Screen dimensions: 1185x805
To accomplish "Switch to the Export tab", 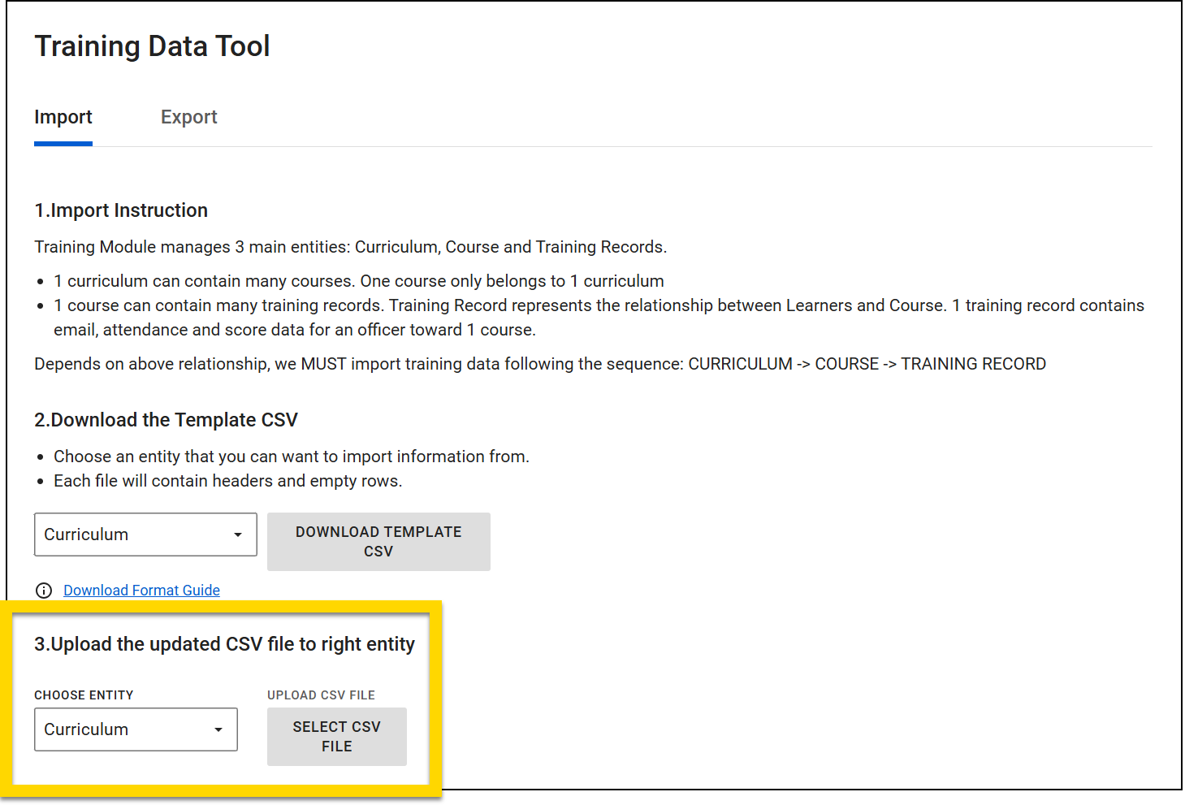I will 188,117.
